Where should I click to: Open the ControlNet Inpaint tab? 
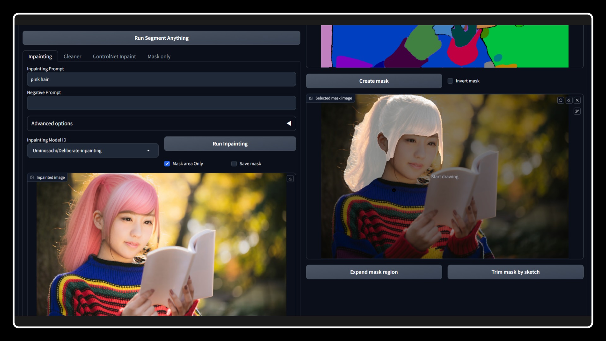114,57
